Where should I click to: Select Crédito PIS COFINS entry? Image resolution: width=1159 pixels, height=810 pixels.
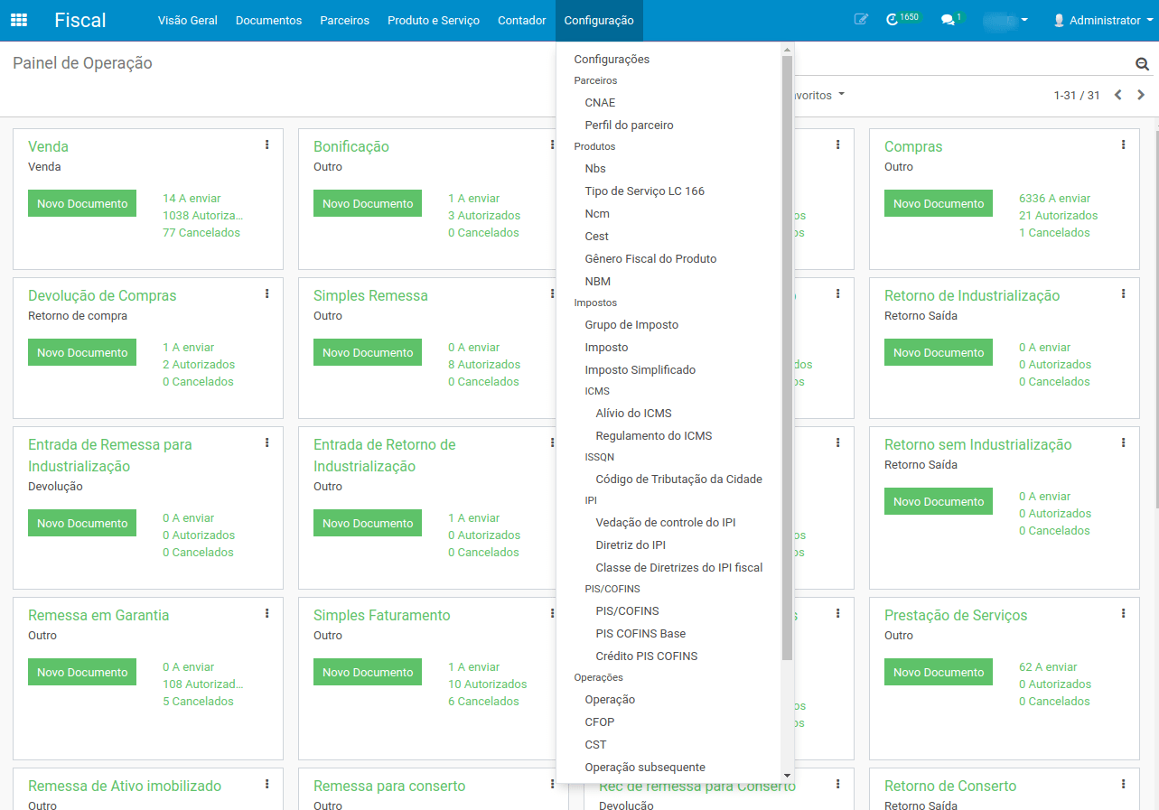tap(647, 656)
